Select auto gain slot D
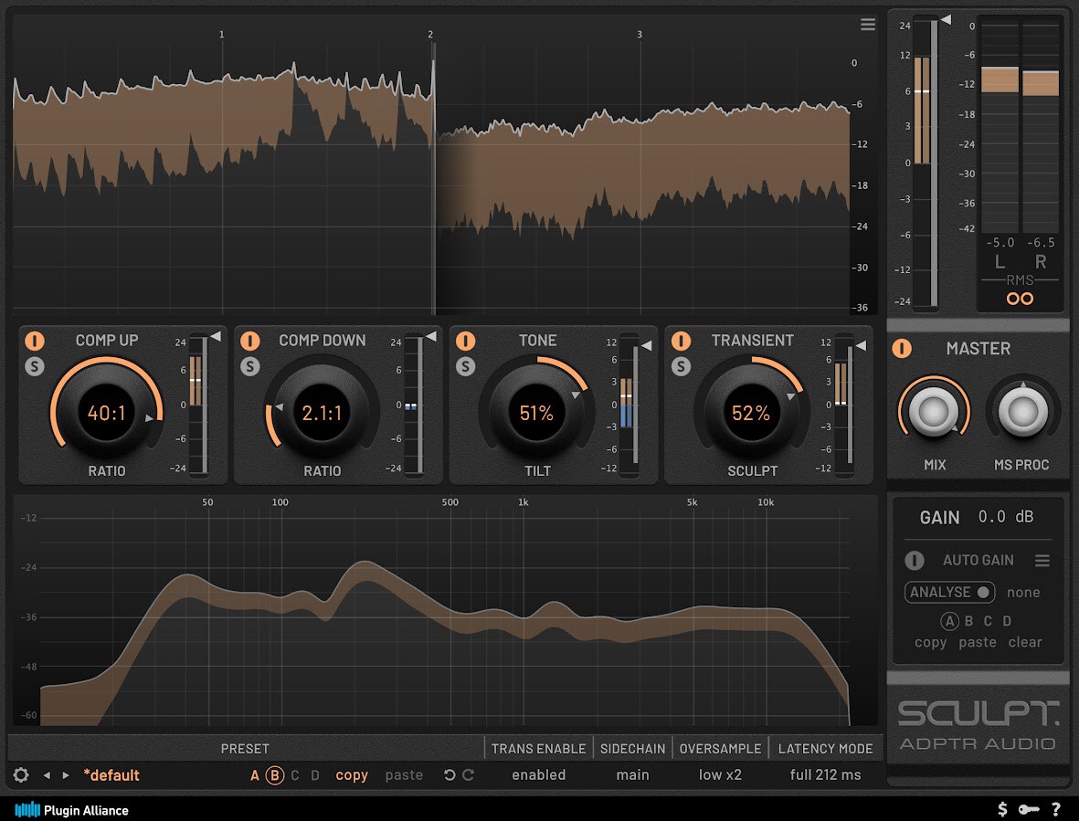 tap(1007, 621)
